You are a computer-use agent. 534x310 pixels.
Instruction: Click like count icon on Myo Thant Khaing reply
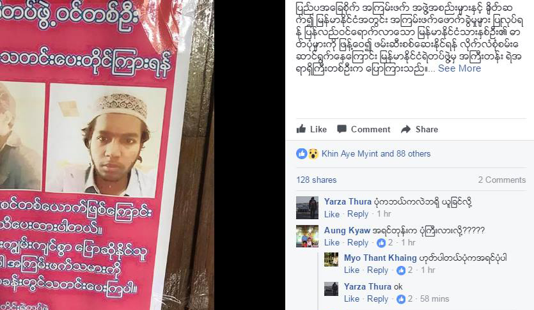coord(401,270)
